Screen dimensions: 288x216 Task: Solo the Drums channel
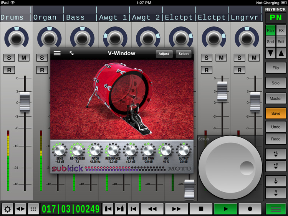(9, 58)
